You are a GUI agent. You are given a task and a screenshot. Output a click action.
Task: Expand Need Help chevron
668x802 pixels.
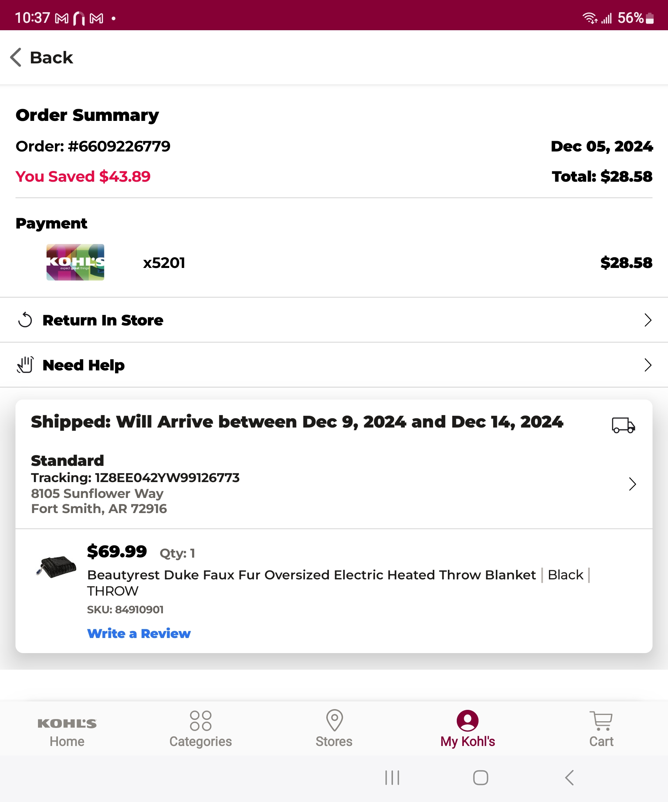click(647, 365)
